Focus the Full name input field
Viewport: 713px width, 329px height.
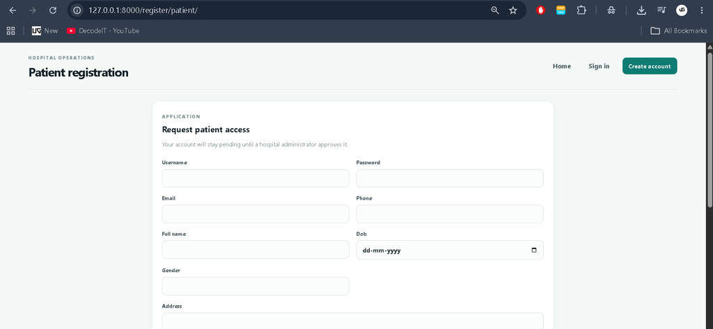(256, 250)
